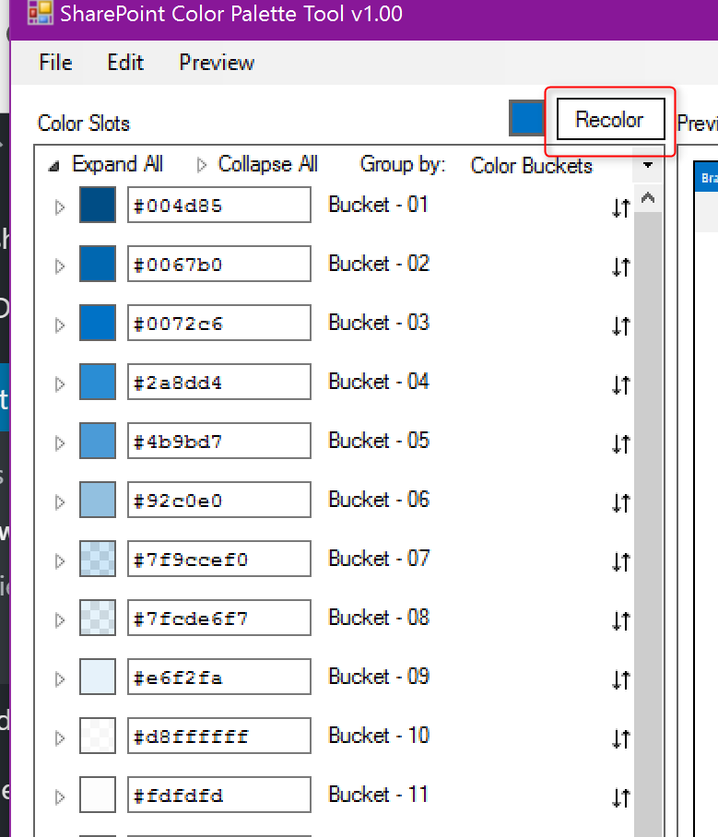This screenshot has height=837, width=718.
Task: Click the swap arrows icon for Bucket - 06
Action: 621,502
